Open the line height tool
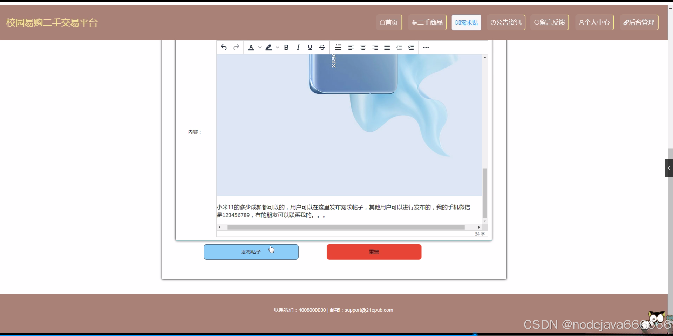This screenshot has width=673, height=336. (338, 47)
